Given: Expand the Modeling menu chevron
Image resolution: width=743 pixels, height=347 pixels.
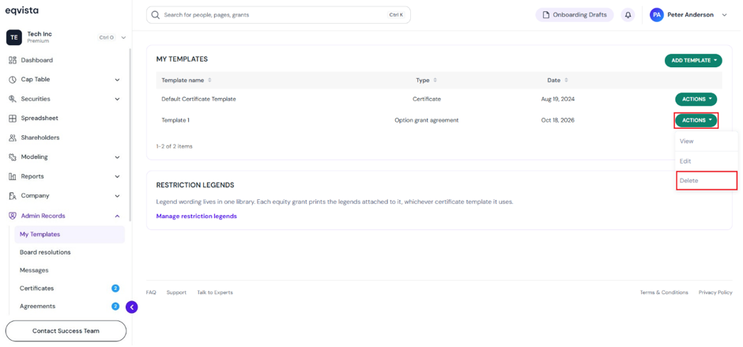Looking at the screenshot, I should 117,157.
